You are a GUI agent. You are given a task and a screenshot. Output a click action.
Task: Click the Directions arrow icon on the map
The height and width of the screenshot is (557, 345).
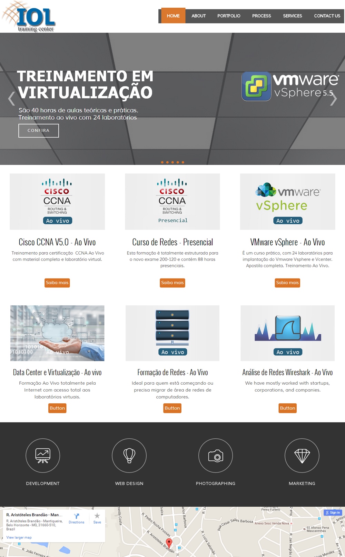pos(77,516)
